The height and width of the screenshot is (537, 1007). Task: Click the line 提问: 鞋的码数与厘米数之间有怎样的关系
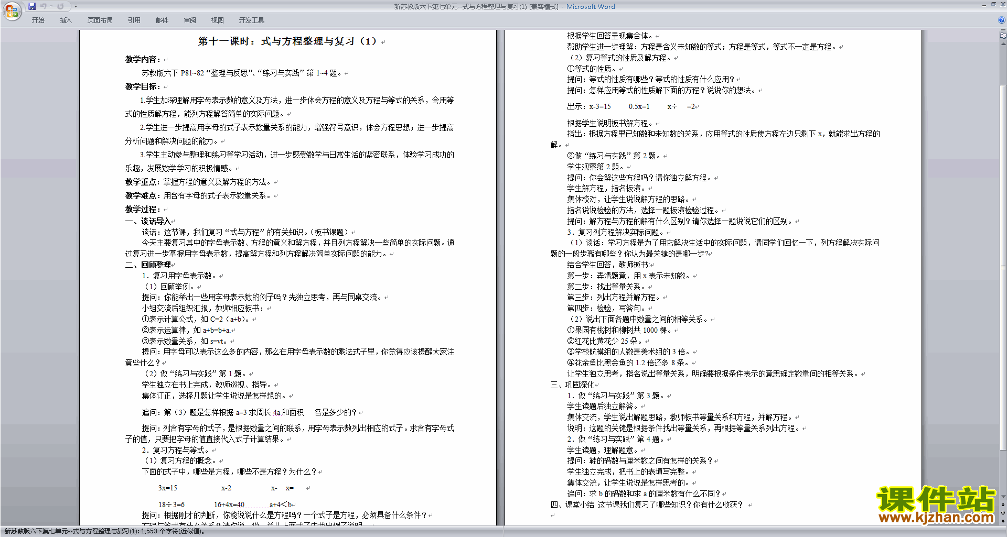pos(640,461)
